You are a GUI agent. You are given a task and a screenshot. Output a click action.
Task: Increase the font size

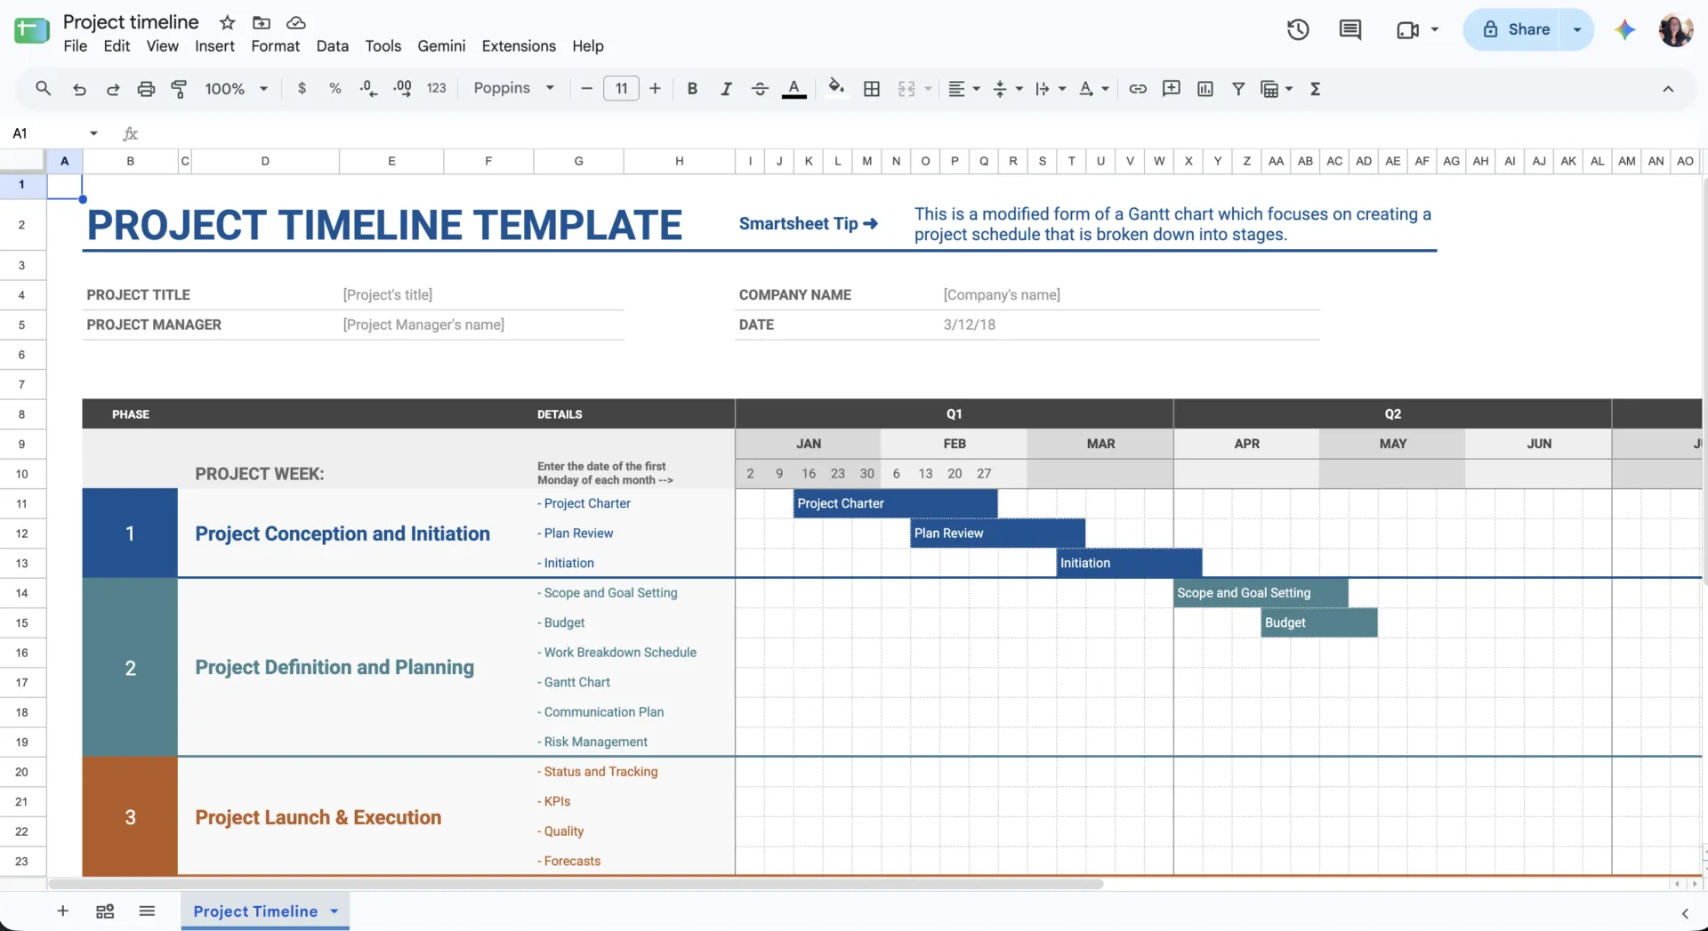coord(655,89)
